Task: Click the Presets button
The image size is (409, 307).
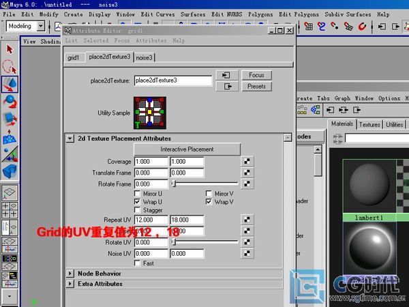Action: 256,86
